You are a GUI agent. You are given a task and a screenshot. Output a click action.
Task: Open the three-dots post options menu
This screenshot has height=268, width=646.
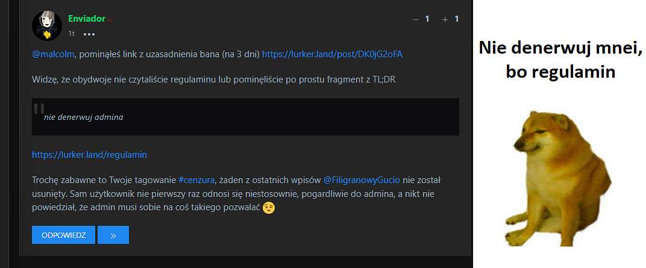[x=89, y=34]
